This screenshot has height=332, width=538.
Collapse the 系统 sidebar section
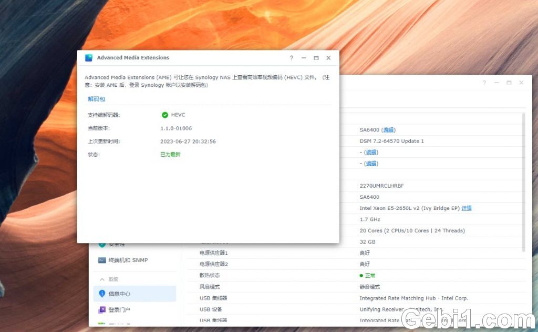(102, 279)
